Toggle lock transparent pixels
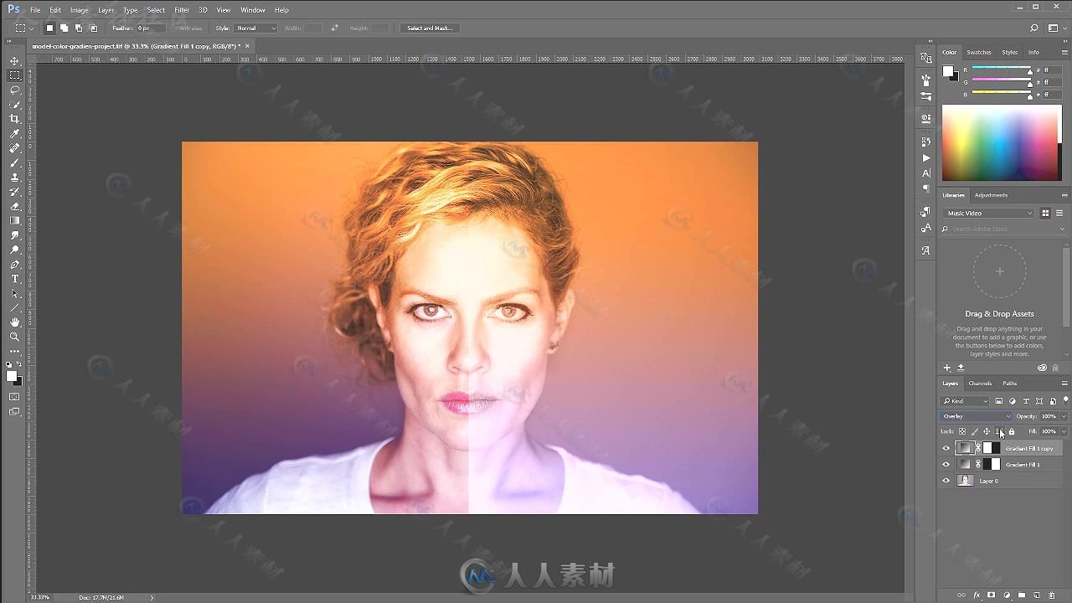 pyautogui.click(x=961, y=431)
